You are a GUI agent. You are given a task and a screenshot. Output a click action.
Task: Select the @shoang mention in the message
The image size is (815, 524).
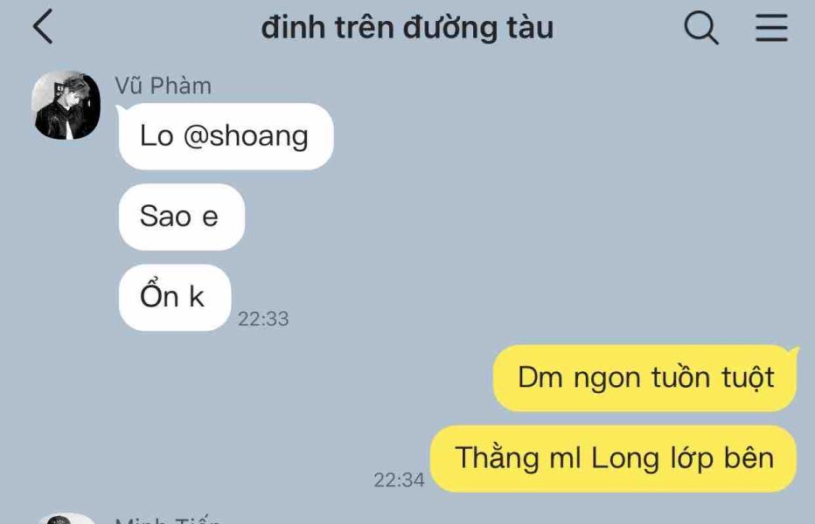[246, 136]
